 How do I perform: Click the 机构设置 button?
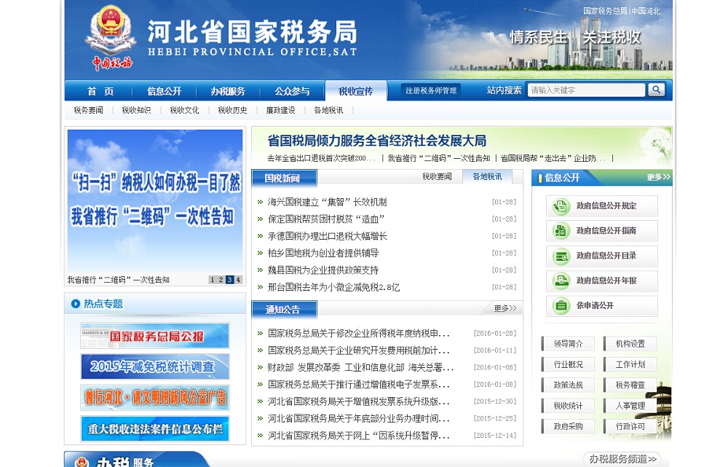(x=630, y=344)
